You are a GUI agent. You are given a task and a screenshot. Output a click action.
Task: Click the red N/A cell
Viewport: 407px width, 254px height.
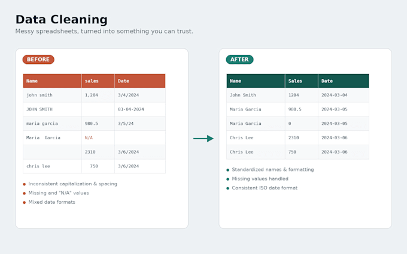coord(98,137)
